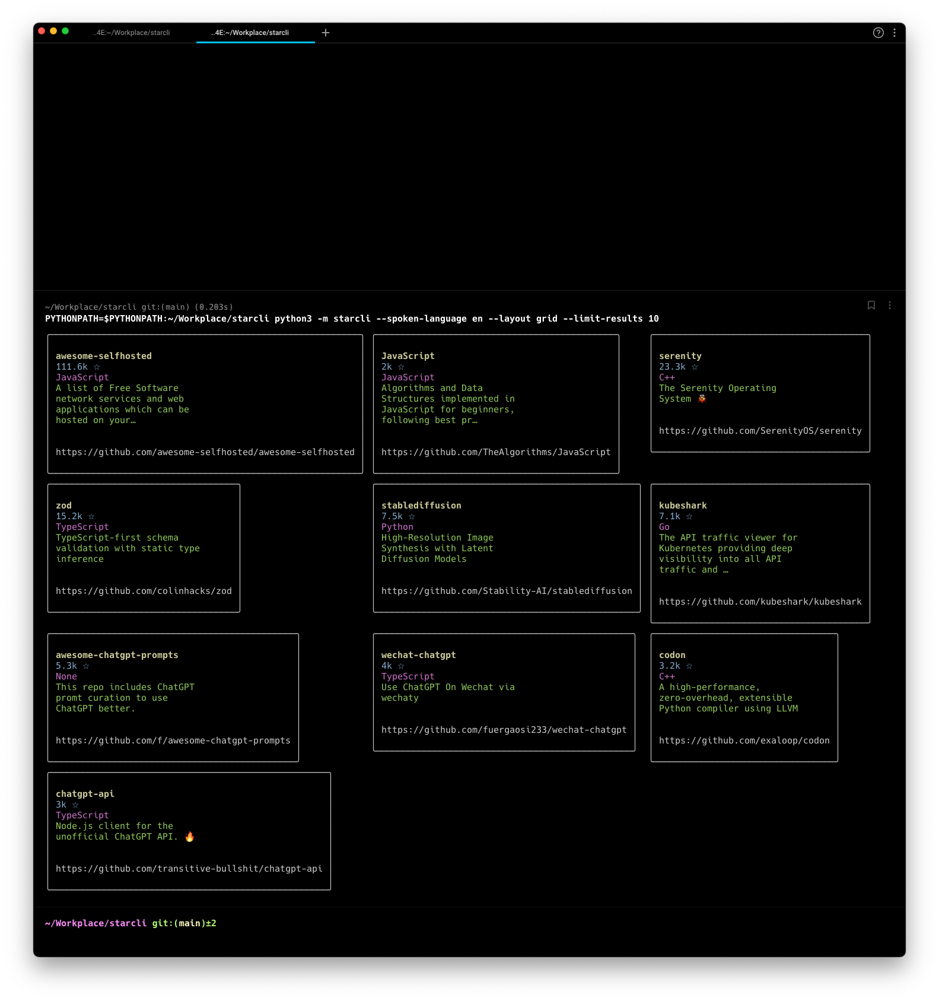Click the None language label
Viewport: 939px width, 1001px height.
[66, 676]
